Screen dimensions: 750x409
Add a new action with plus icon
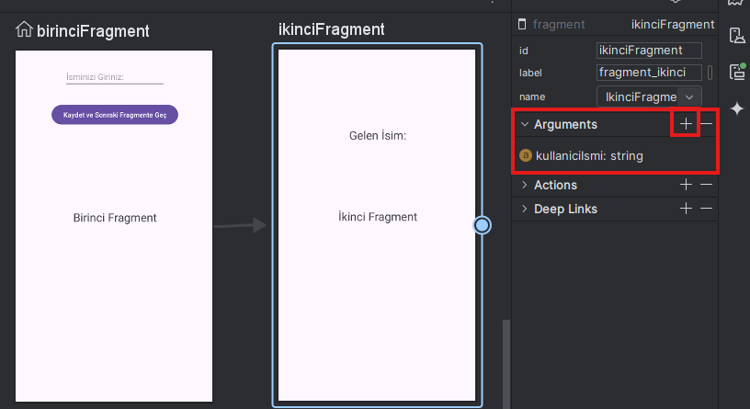click(x=686, y=185)
